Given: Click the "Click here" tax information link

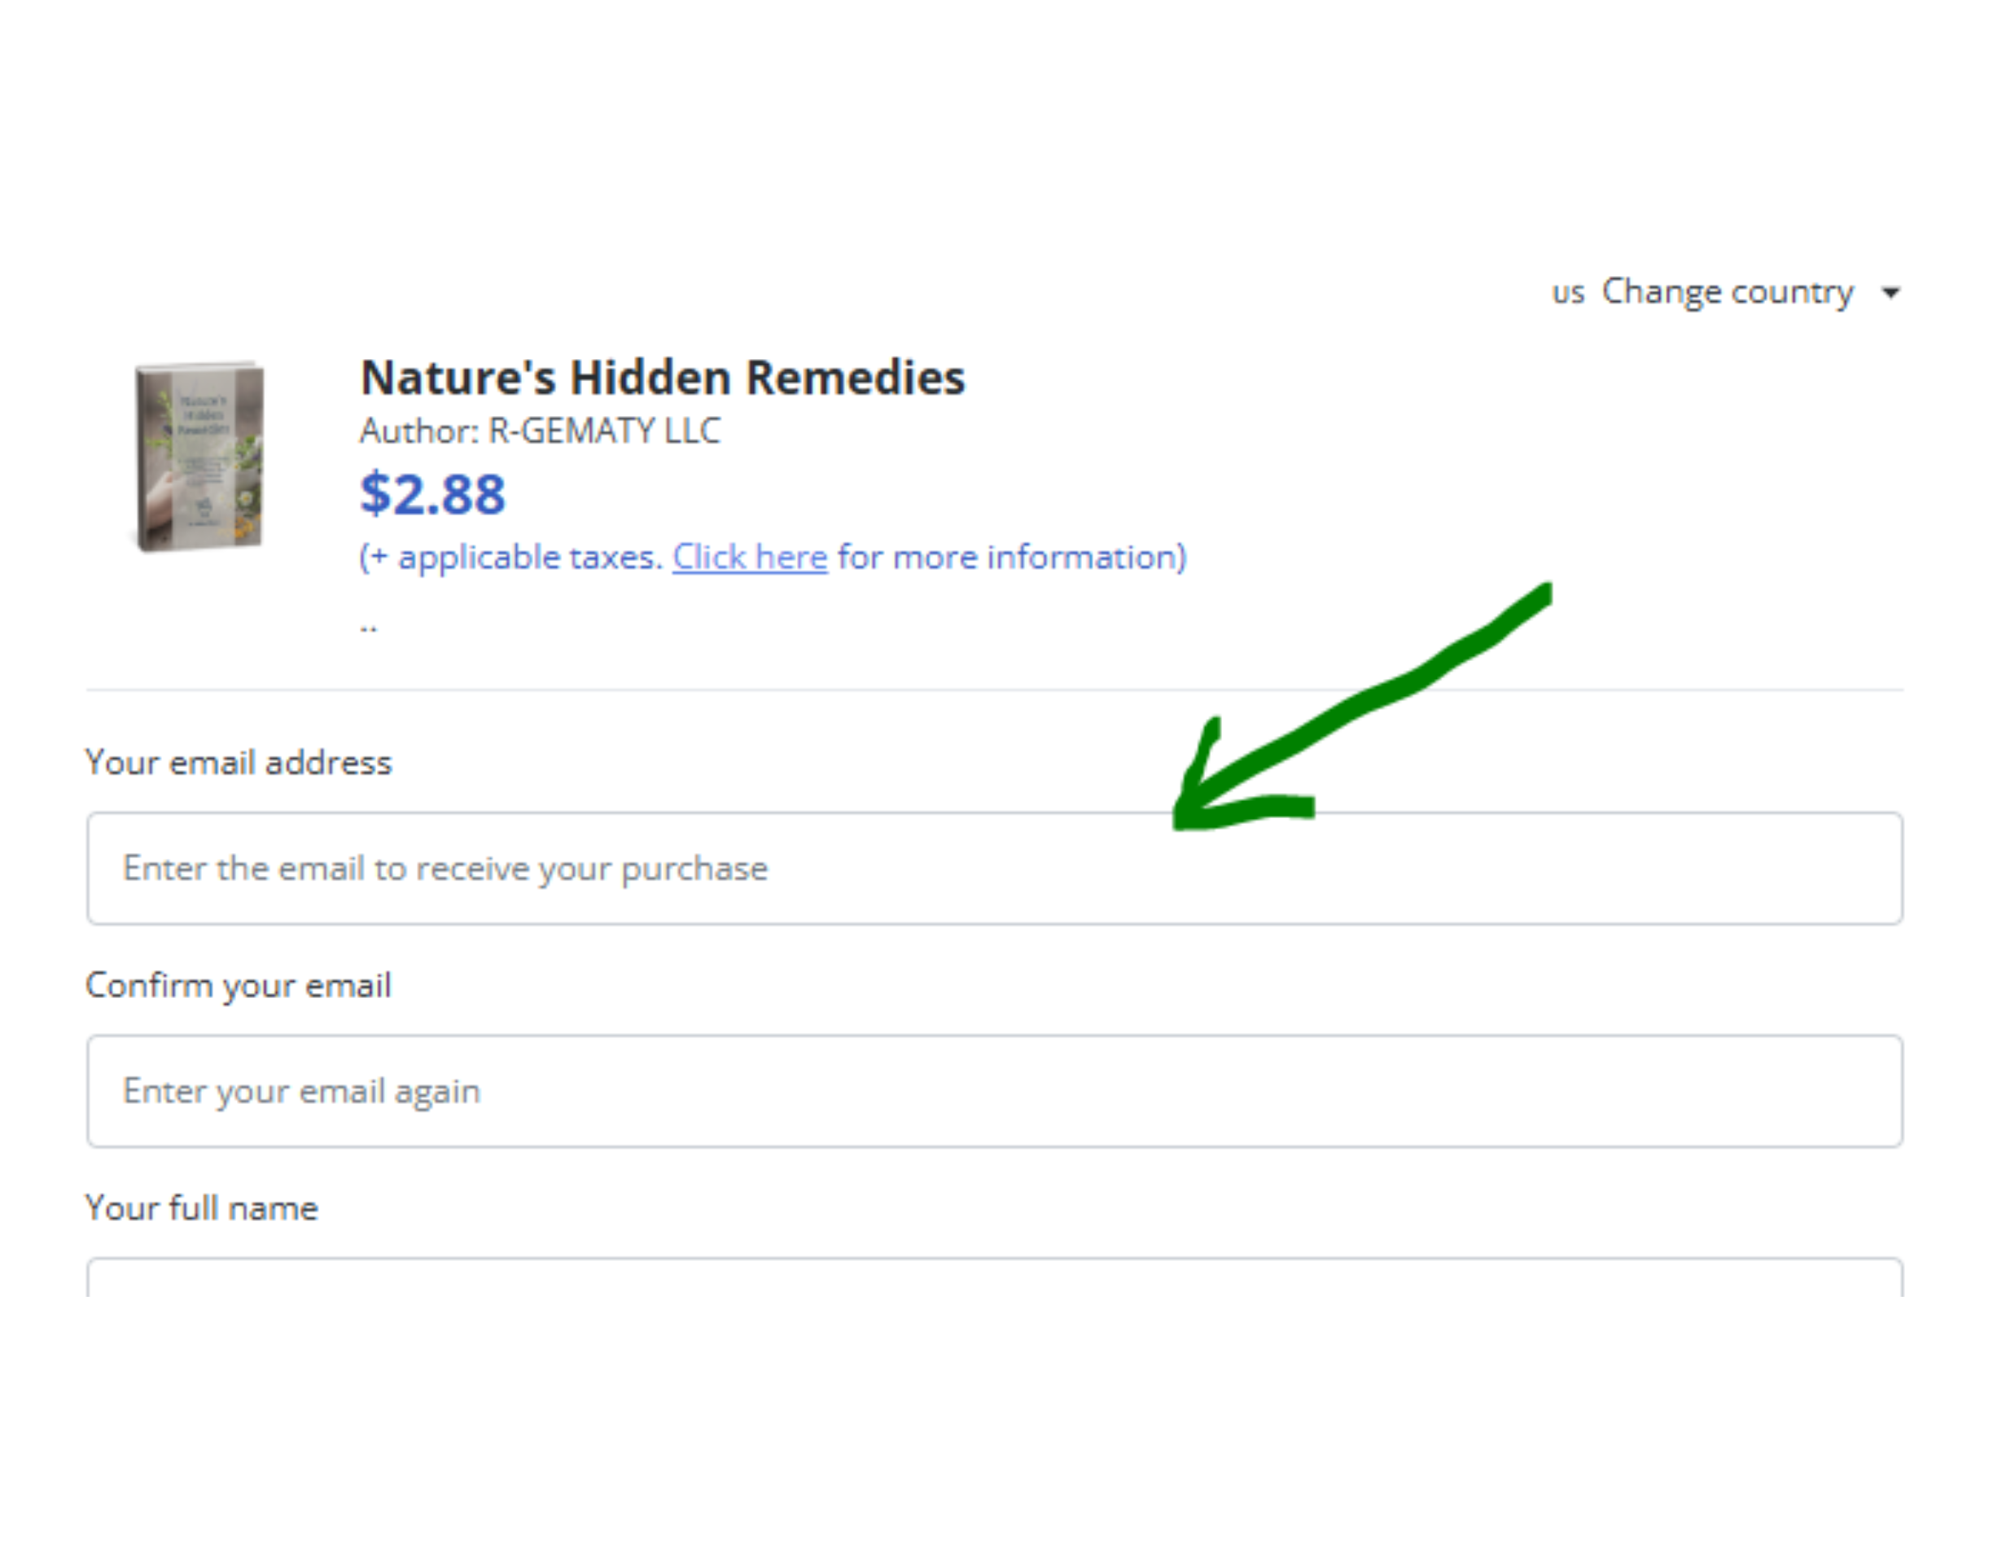Looking at the screenshot, I should (x=750, y=557).
